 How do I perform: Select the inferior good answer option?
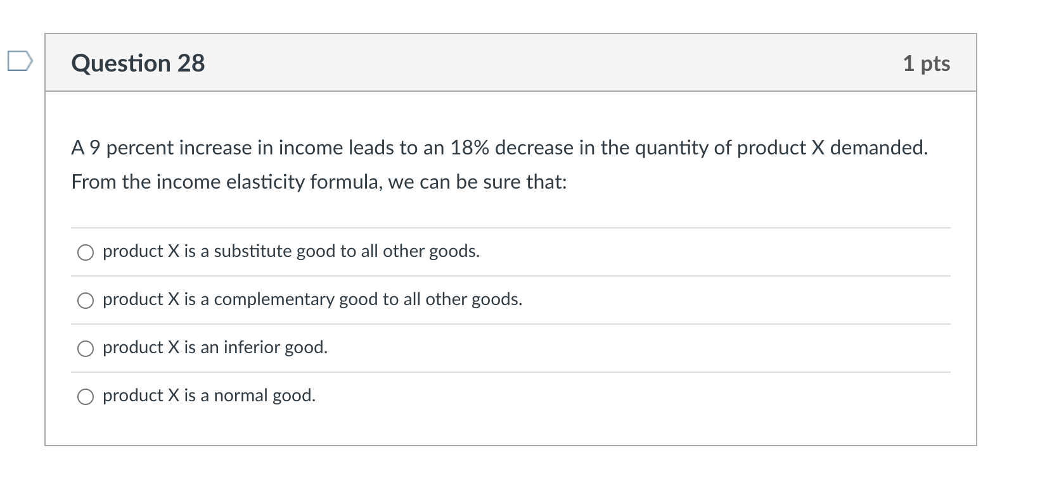tap(86, 348)
